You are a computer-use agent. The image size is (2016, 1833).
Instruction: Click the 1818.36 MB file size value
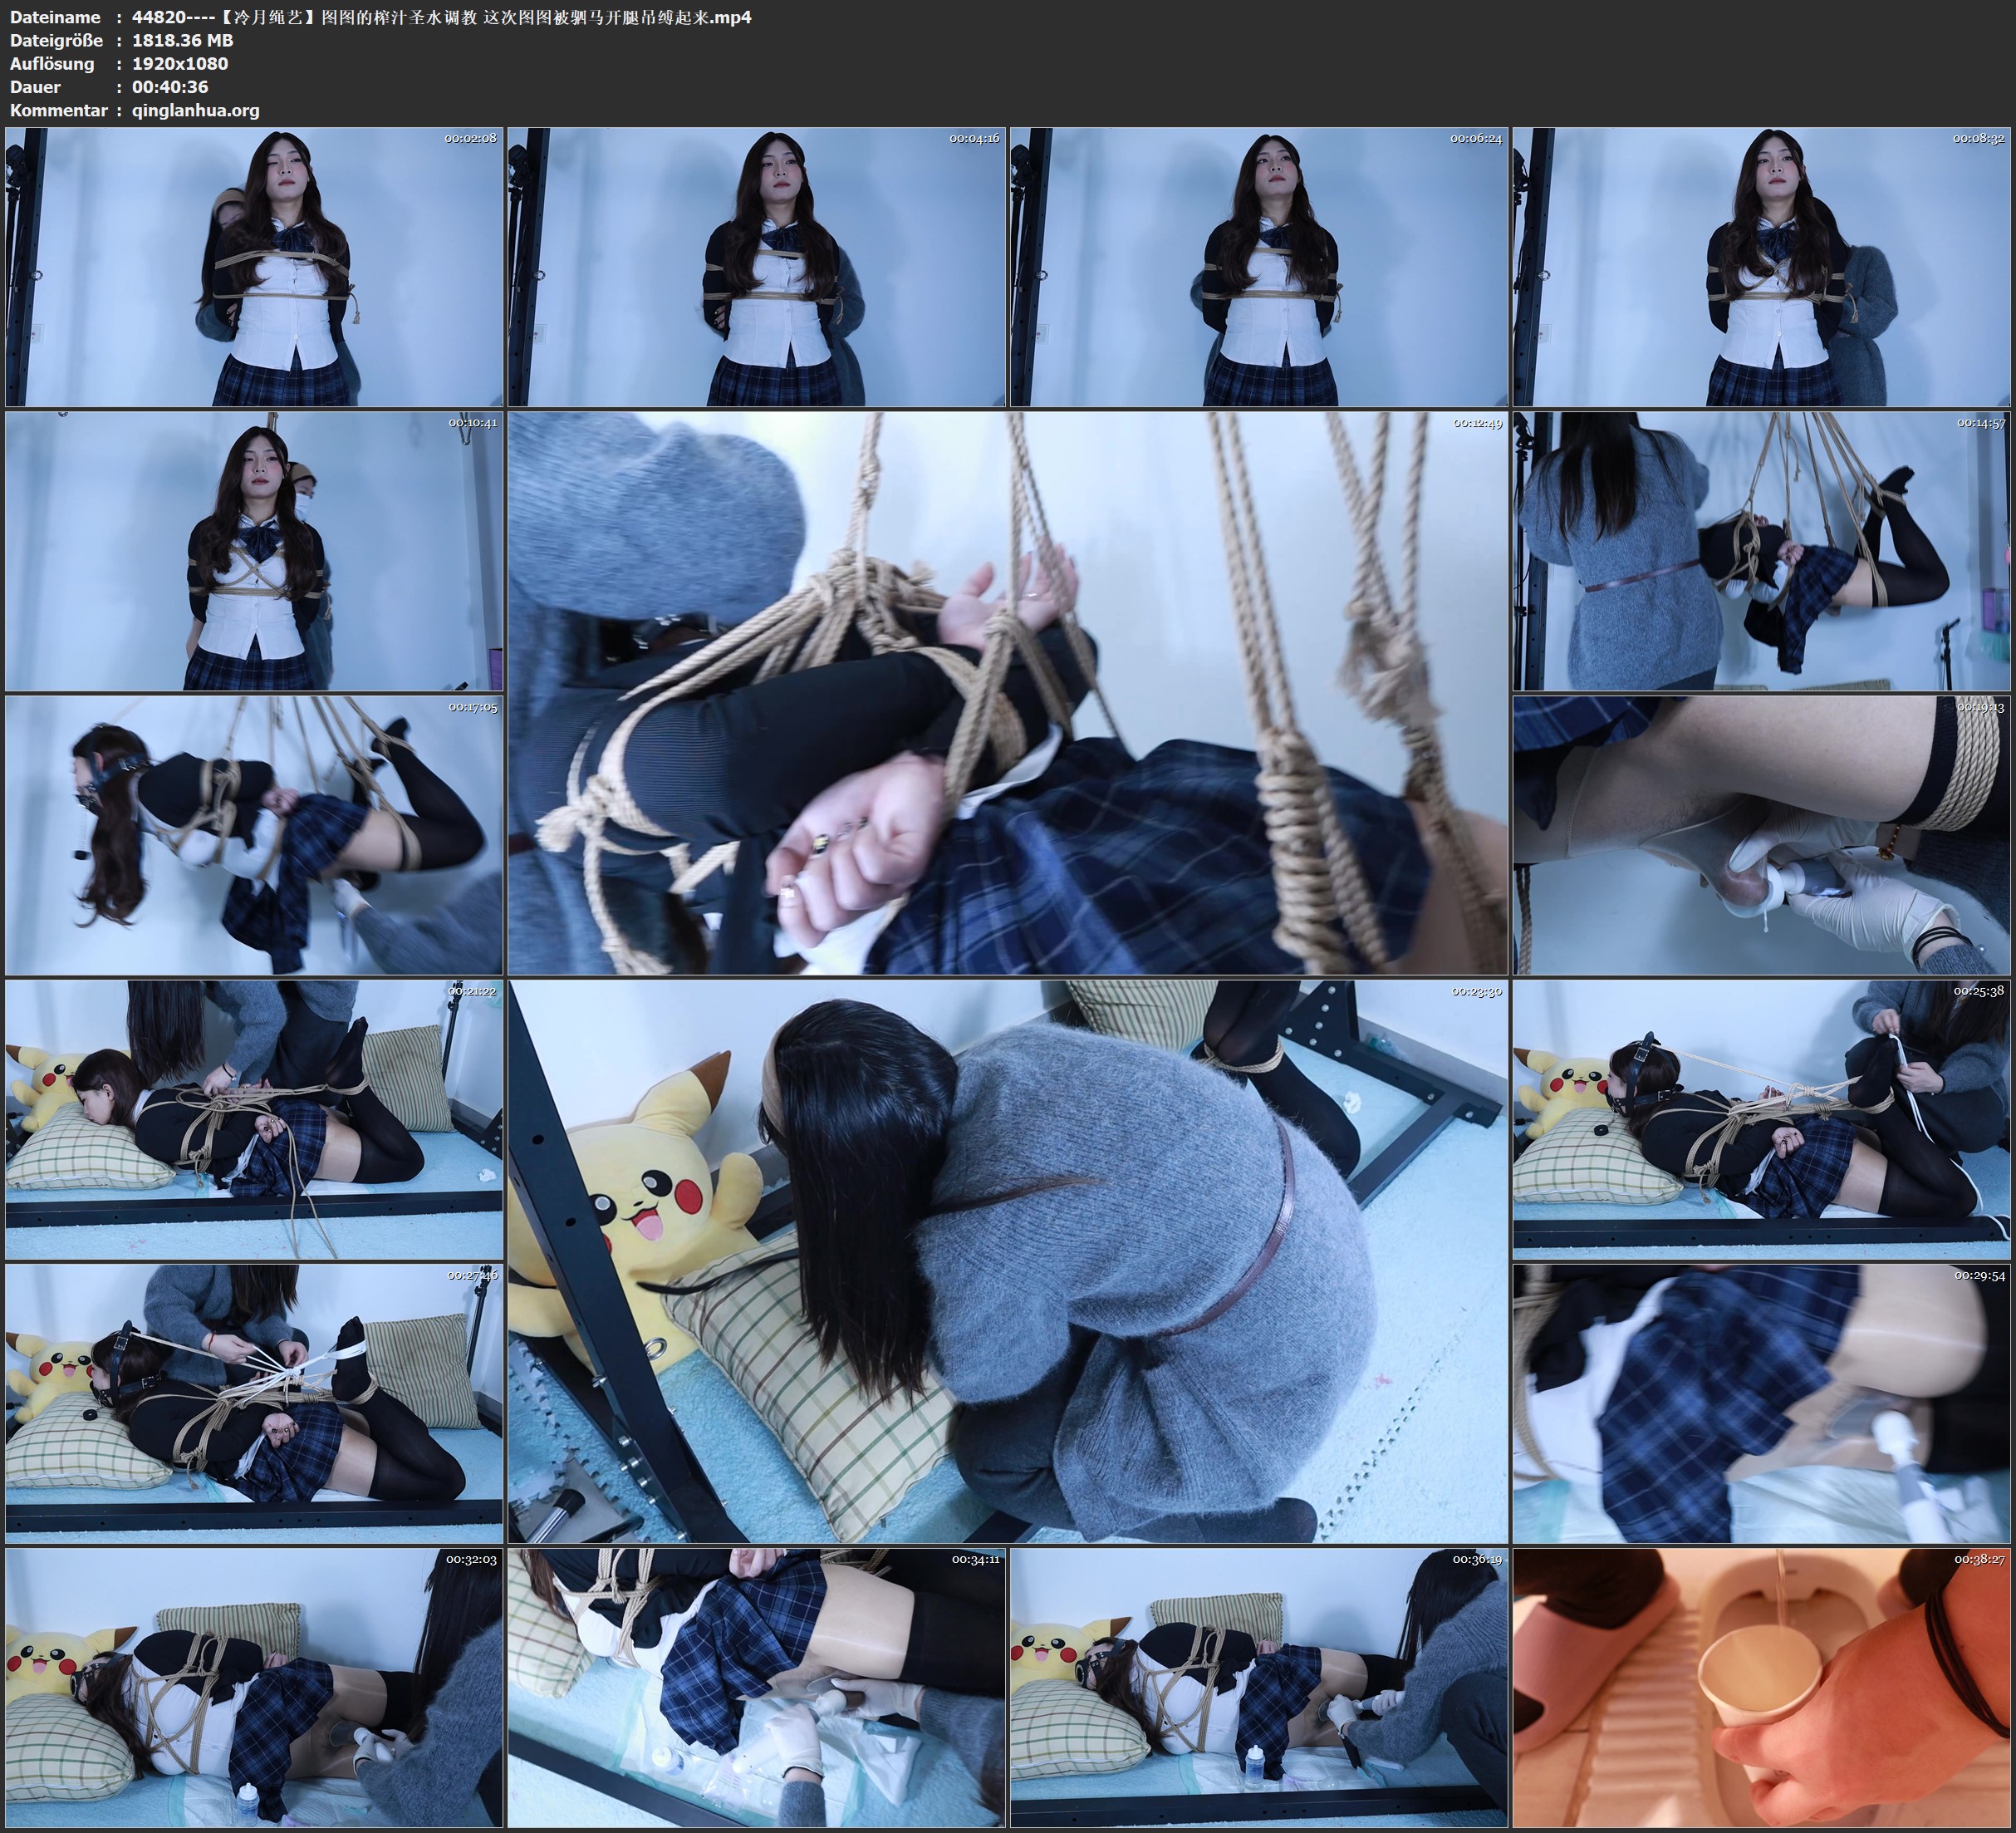(182, 40)
